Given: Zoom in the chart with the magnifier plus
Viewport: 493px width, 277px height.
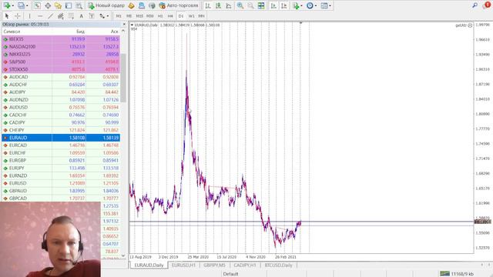Looking at the screenshot, I should click(240, 5).
